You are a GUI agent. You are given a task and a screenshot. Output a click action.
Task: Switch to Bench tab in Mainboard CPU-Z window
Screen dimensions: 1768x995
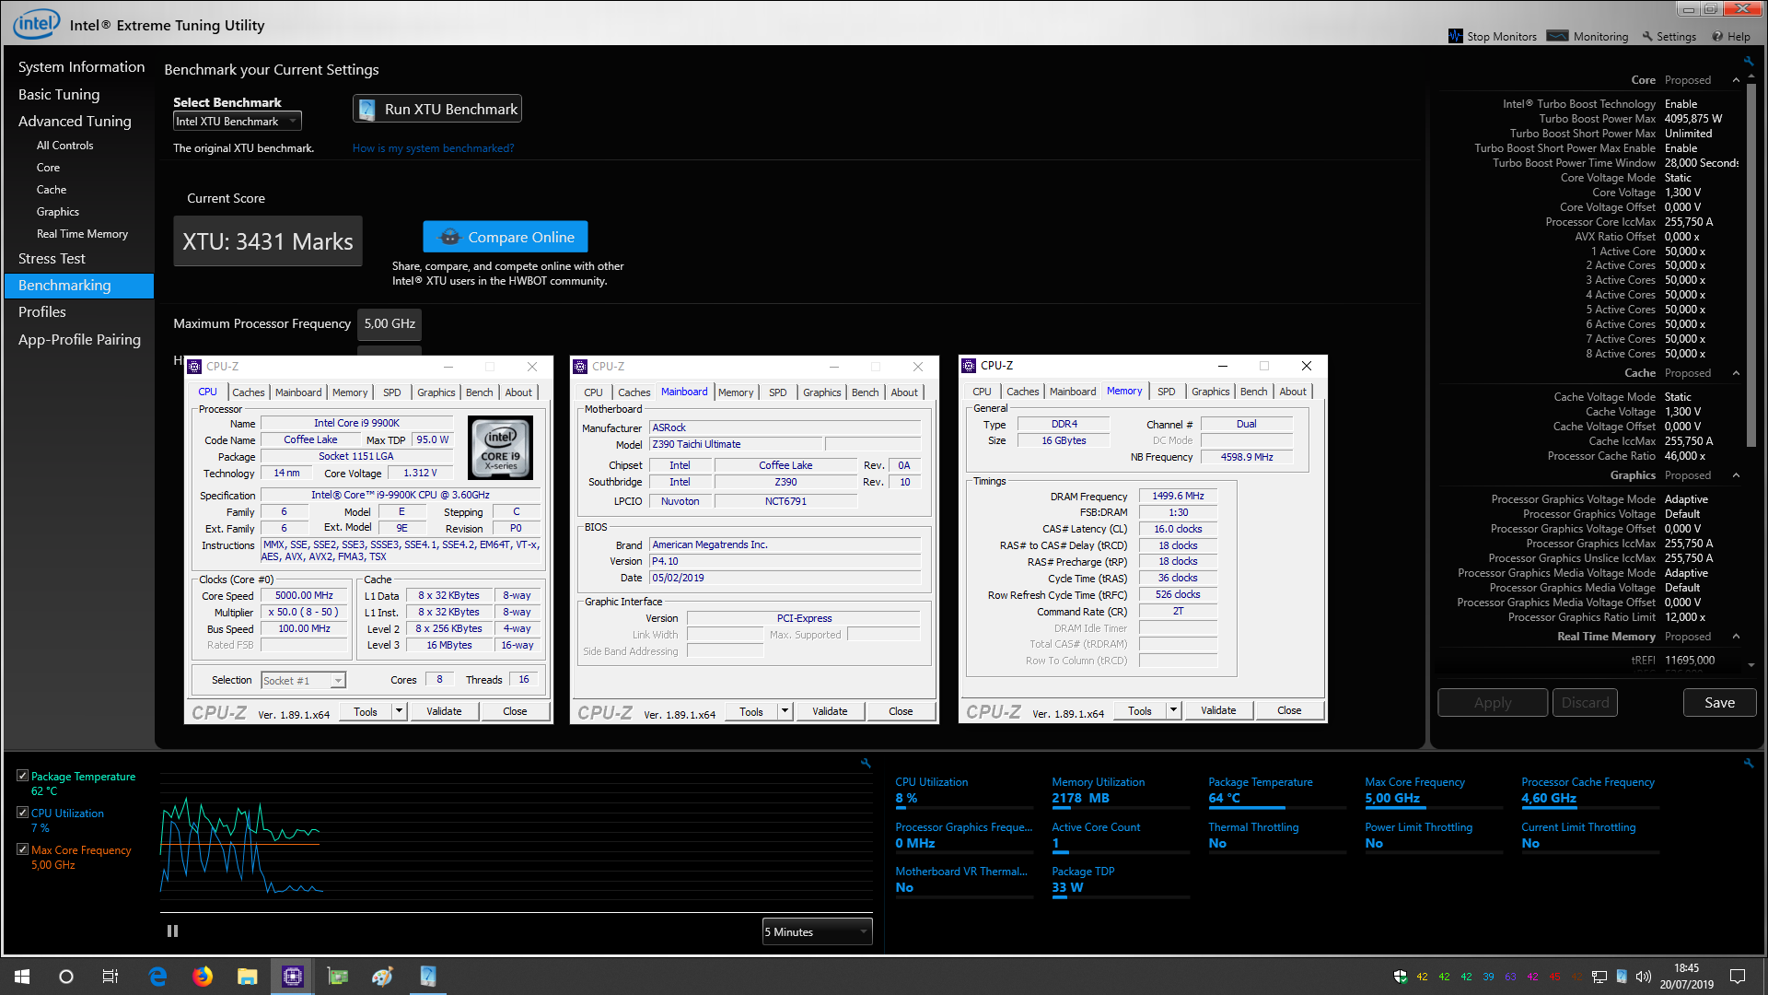(865, 392)
